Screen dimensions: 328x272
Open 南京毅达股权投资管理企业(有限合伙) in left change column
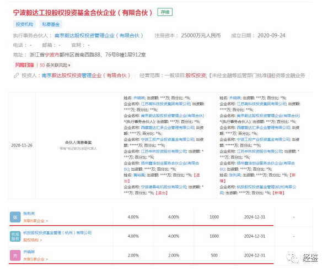[x=173, y=116]
